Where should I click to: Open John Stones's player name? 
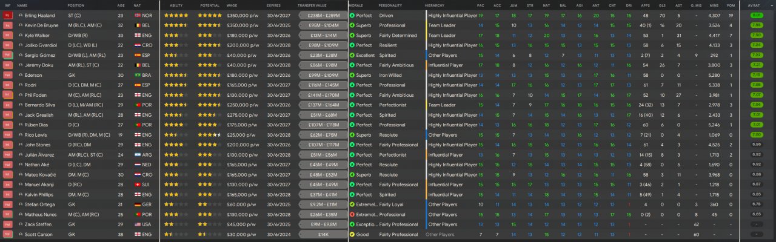tap(36, 145)
